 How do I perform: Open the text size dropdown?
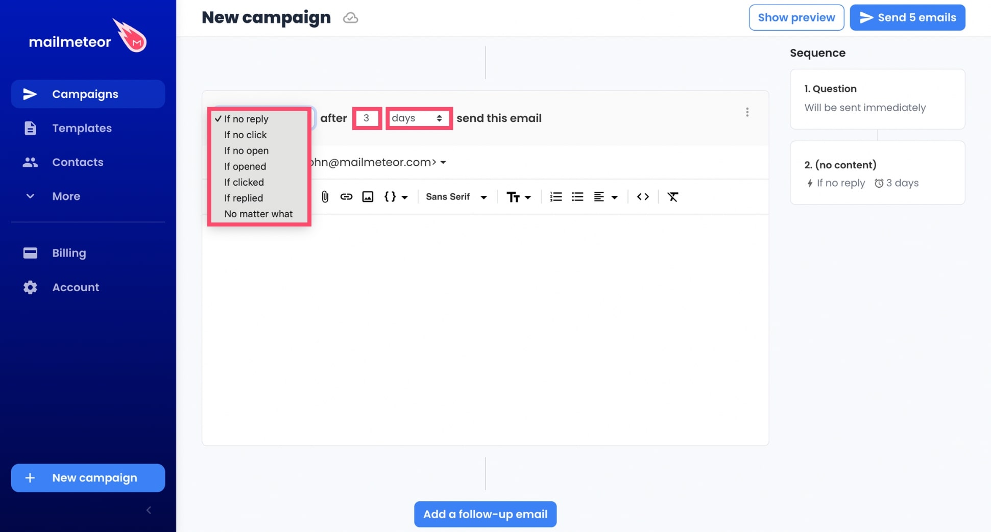click(519, 197)
